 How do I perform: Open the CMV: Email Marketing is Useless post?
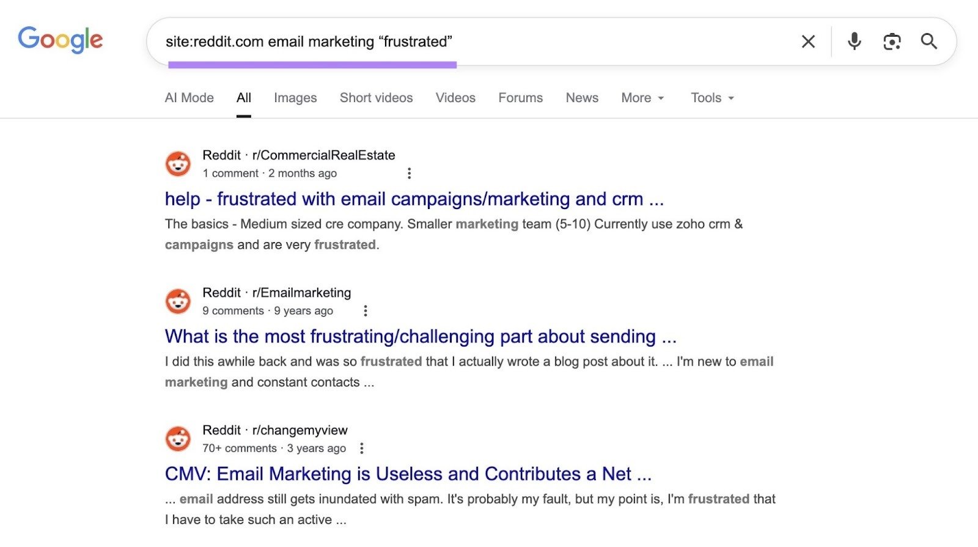point(407,474)
